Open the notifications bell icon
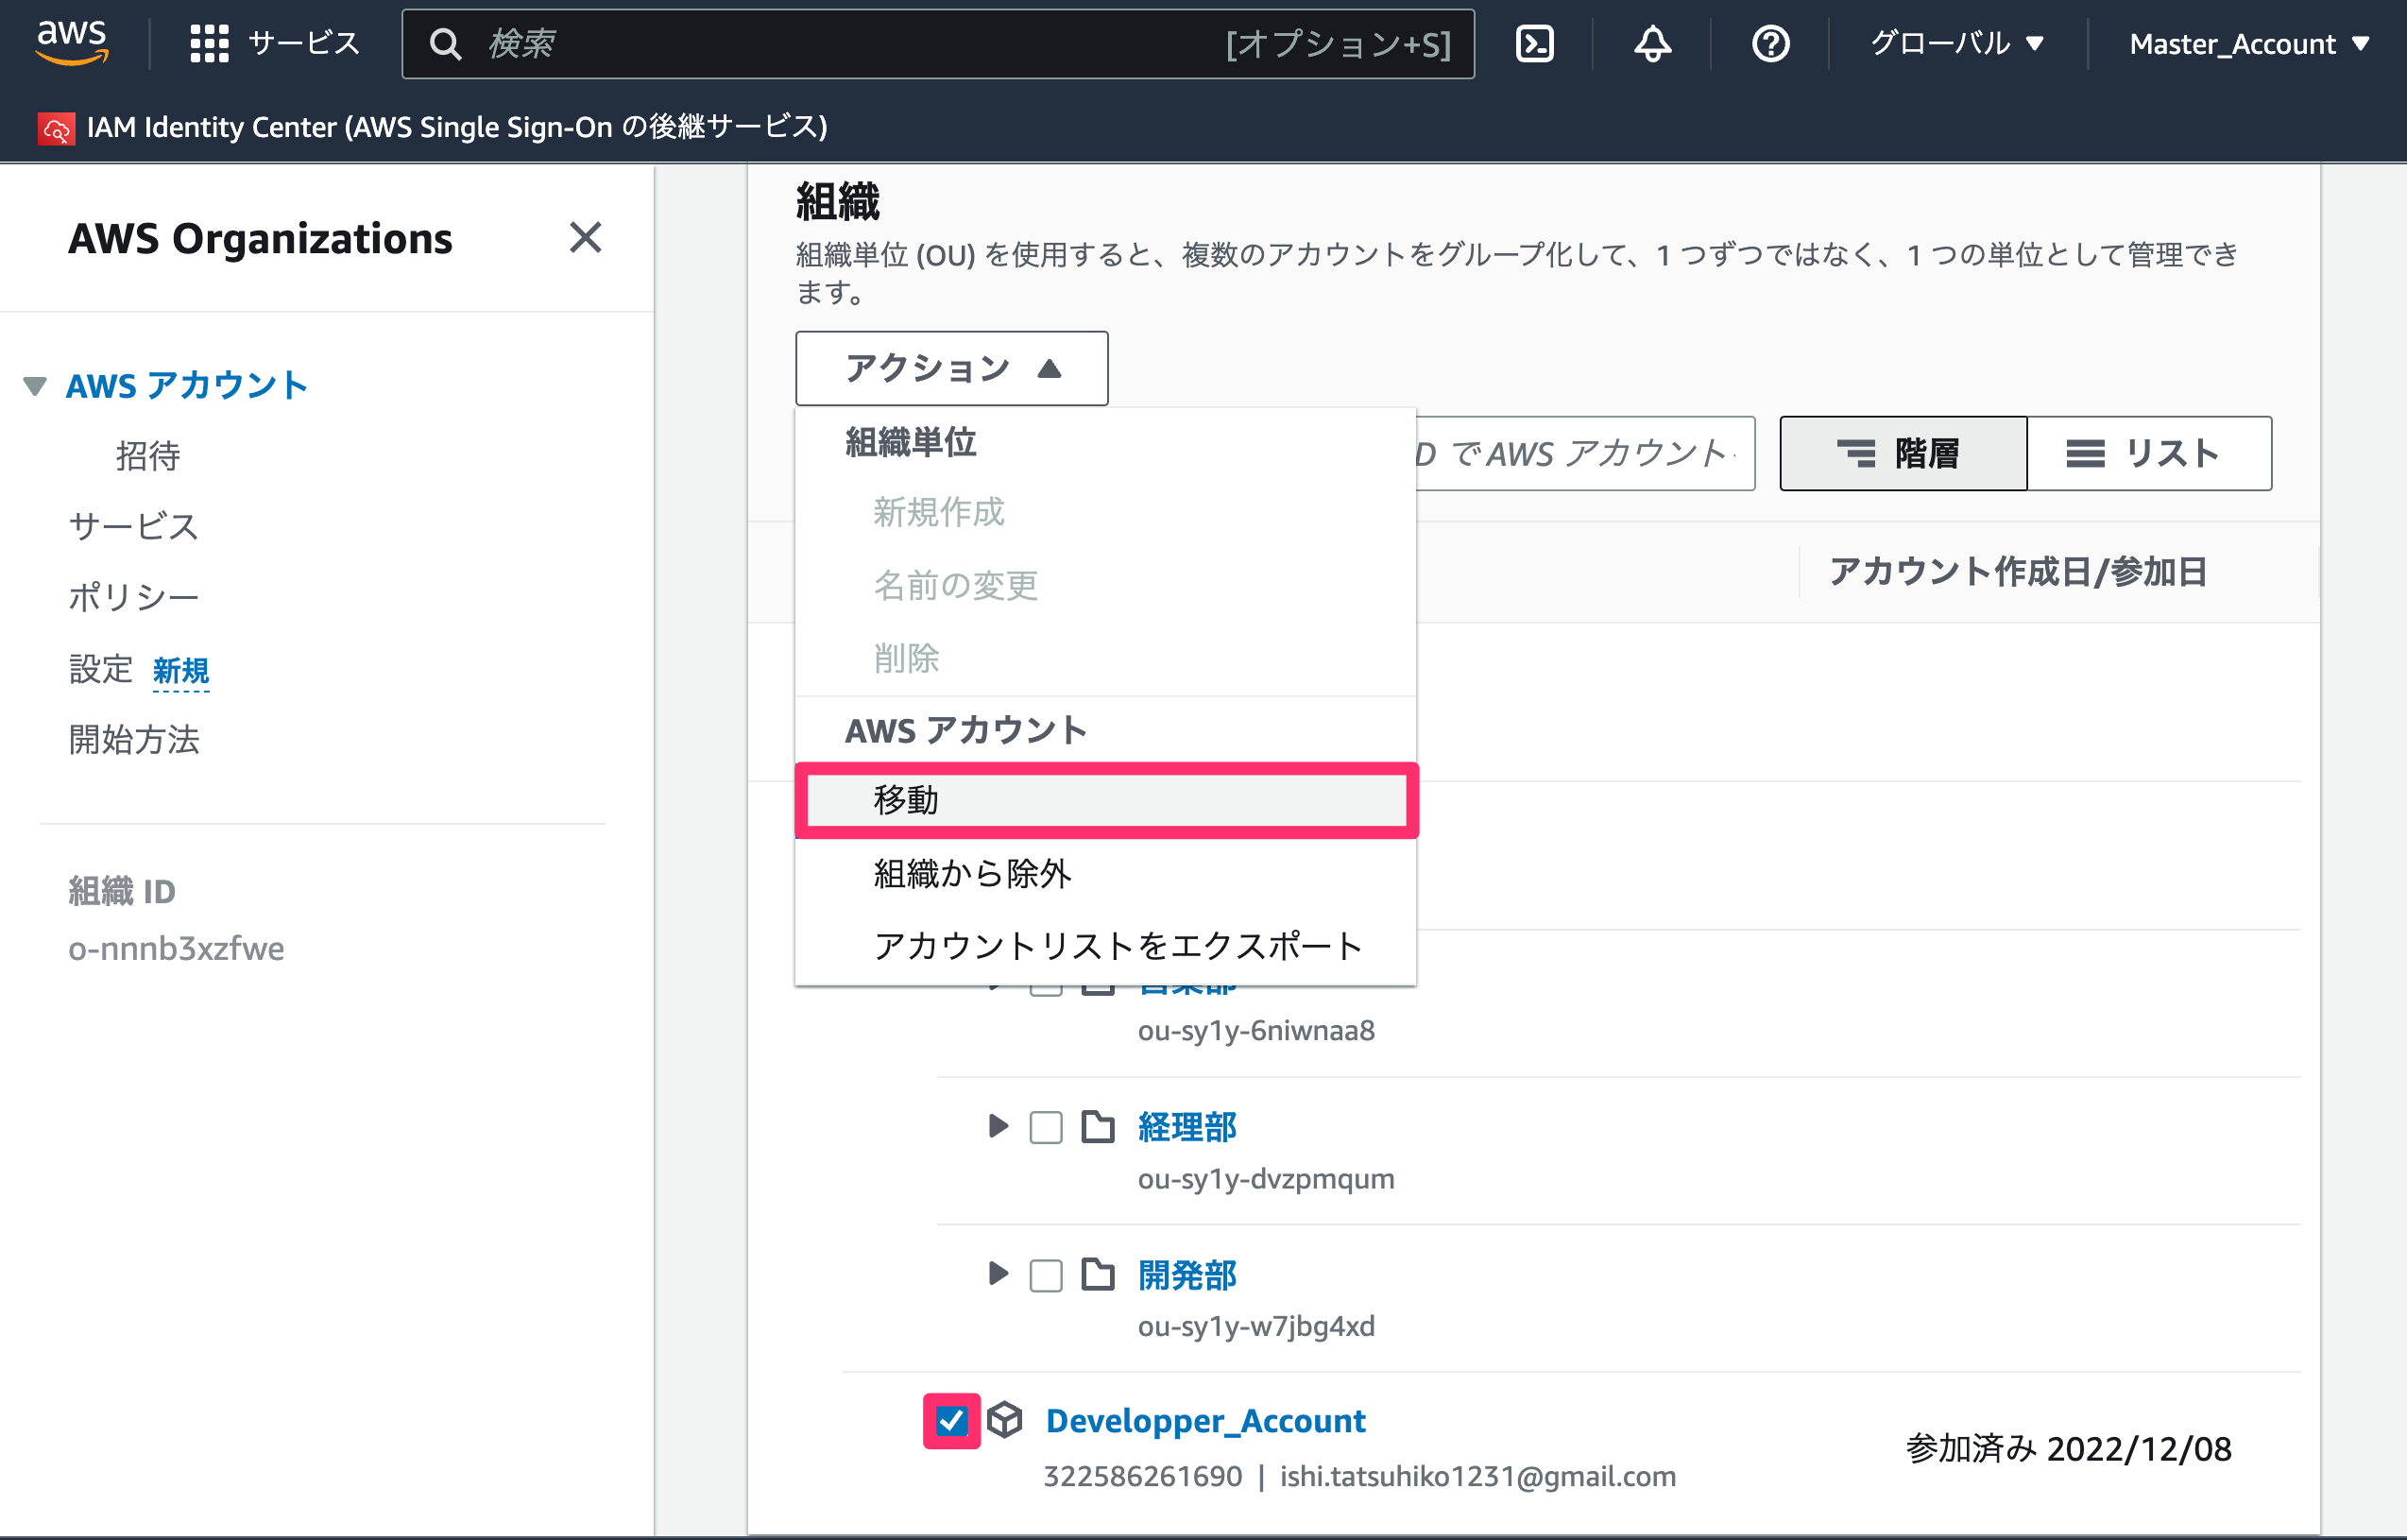The height and width of the screenshot is (1540, 2407). [1652, 44]
